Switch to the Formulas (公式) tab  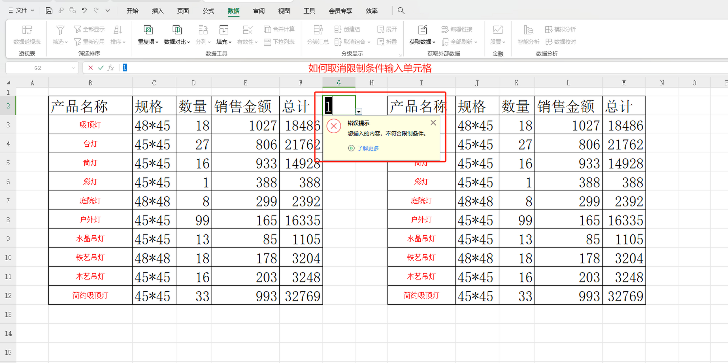point(208,11)
